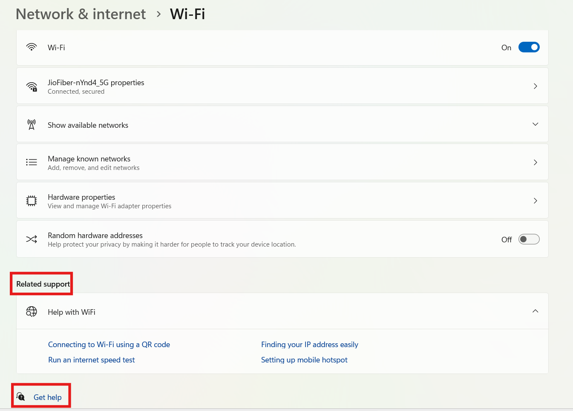This screenshot has height=411, width=573.
Task: Run an internet speed test
Action: 91,359
